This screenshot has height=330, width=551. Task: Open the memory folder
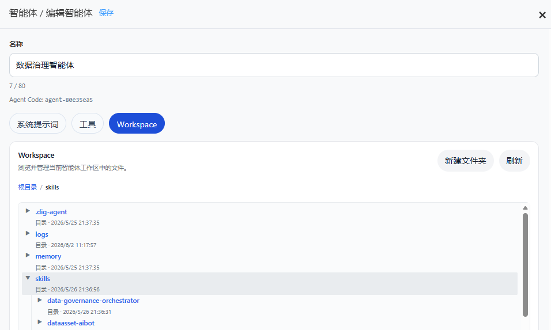[48, 256]
